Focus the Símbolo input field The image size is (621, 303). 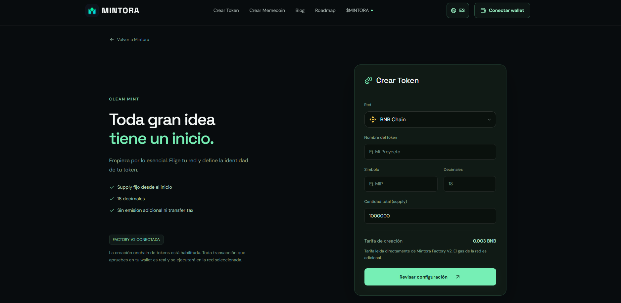pyautogui.click(x=401, y=184)
